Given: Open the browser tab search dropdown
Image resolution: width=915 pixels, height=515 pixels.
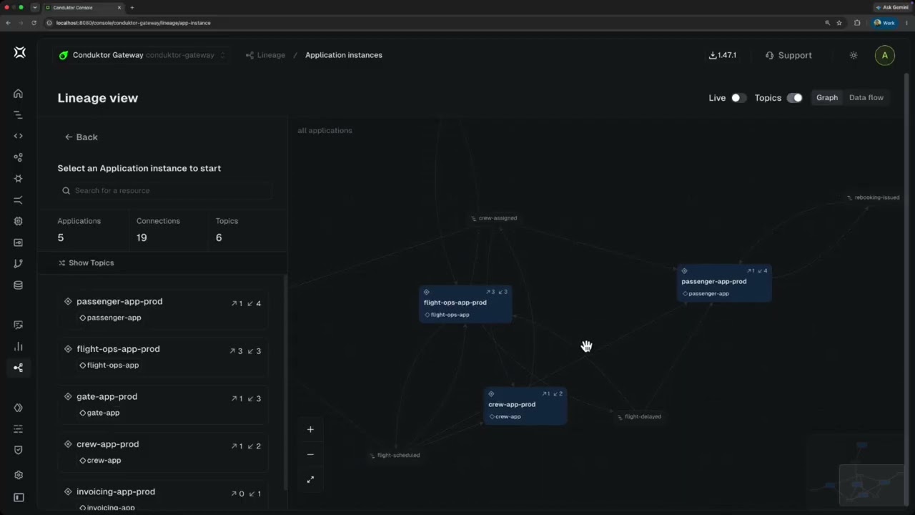Looking at the screenshot, I should point(34,7).
